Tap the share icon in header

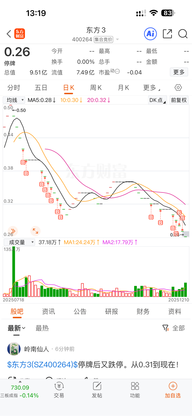[x=167, y=34]
